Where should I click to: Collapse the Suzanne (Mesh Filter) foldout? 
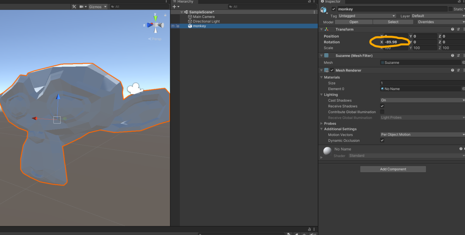click(321, 55)
